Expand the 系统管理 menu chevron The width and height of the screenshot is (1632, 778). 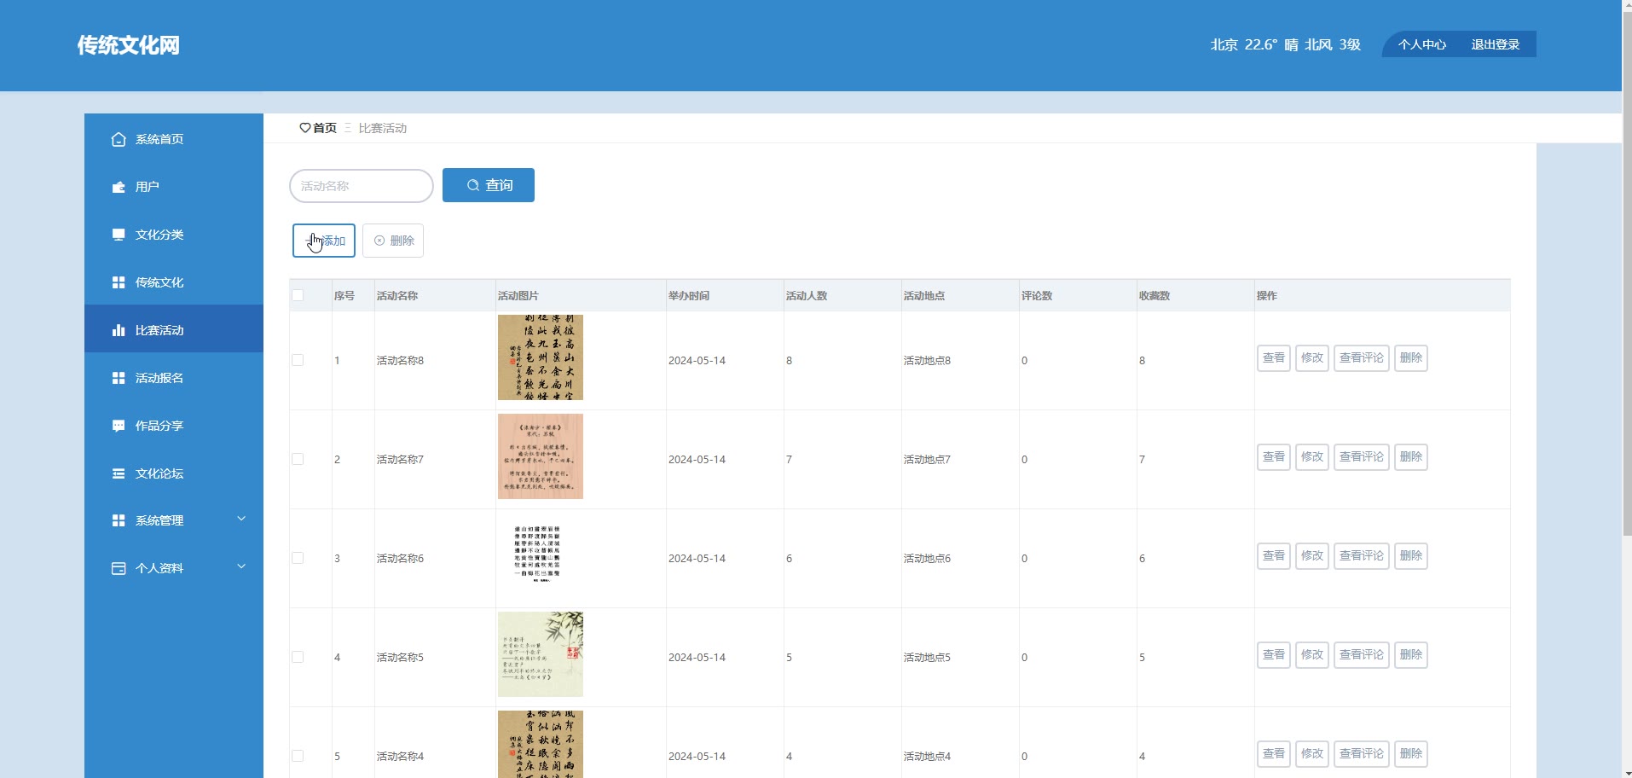pos(241,519)
